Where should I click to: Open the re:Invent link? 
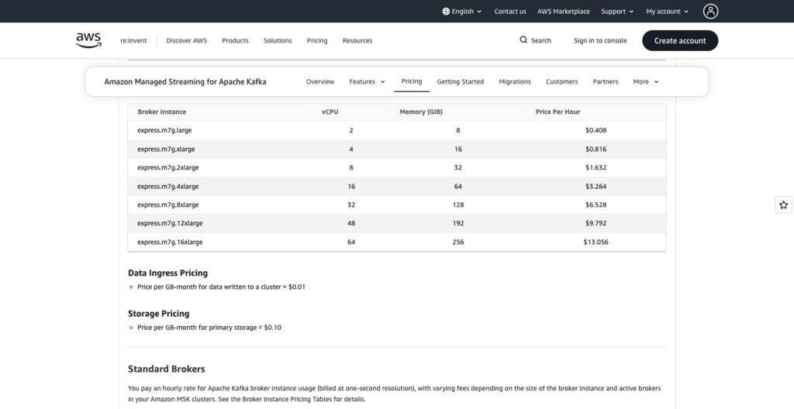tap(133, 40)
